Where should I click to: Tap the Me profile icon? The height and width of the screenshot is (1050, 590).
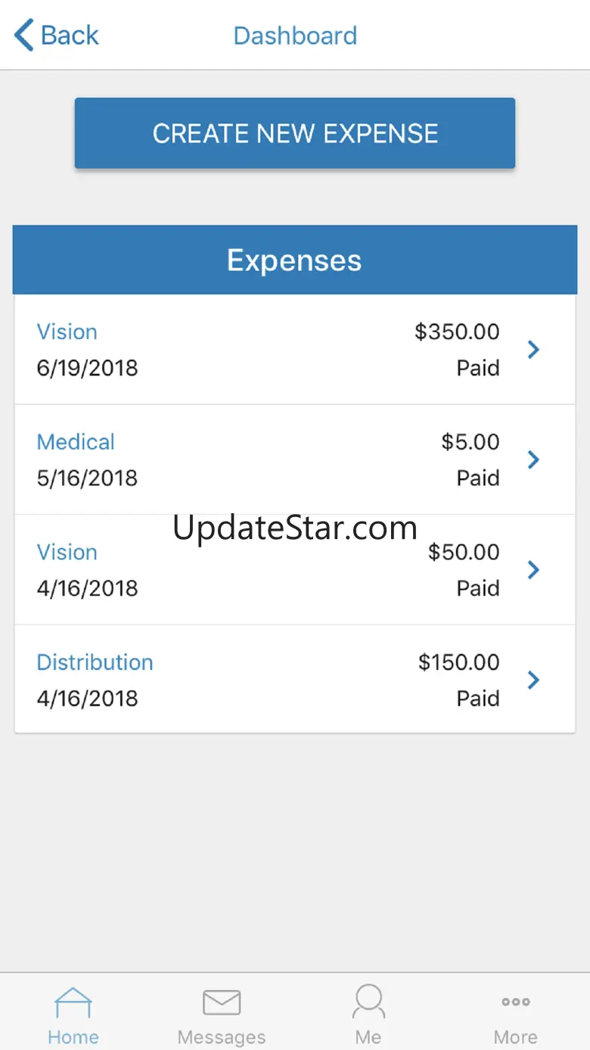368,1002
